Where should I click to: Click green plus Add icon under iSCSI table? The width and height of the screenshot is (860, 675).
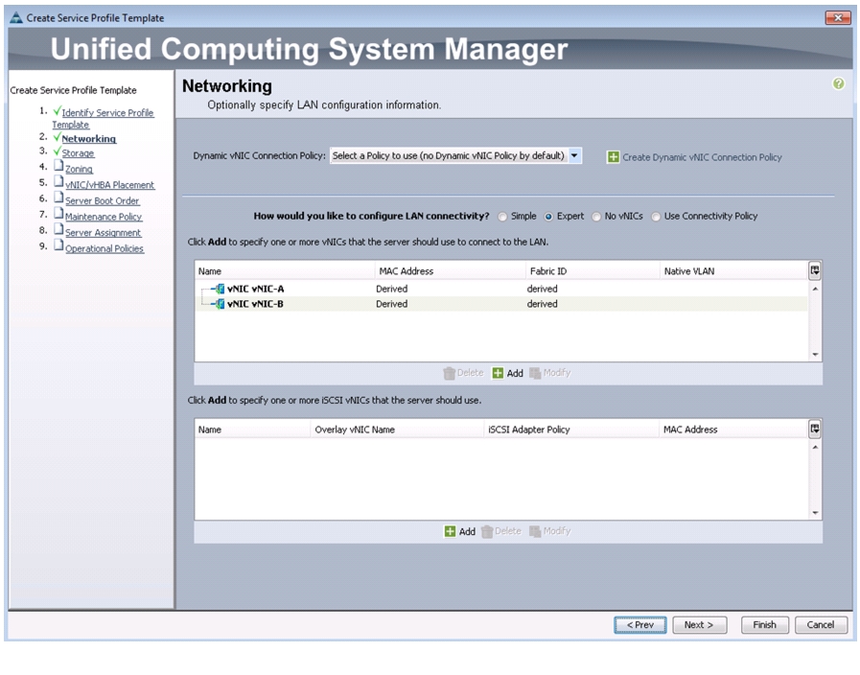(x=450, y=531)
